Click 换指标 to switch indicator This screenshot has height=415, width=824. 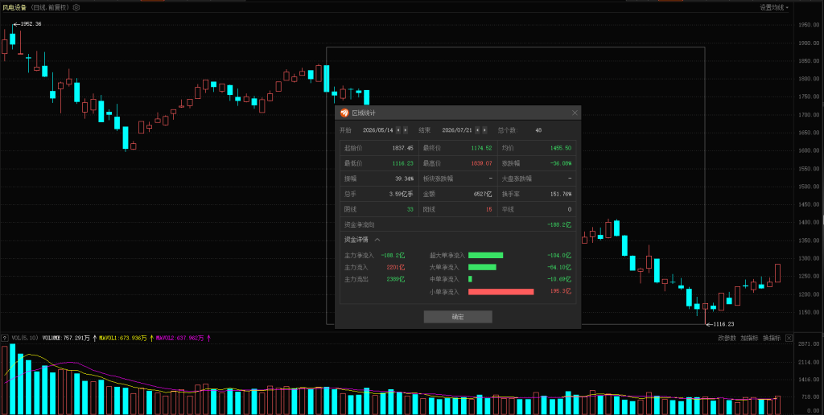pos(772,339)
